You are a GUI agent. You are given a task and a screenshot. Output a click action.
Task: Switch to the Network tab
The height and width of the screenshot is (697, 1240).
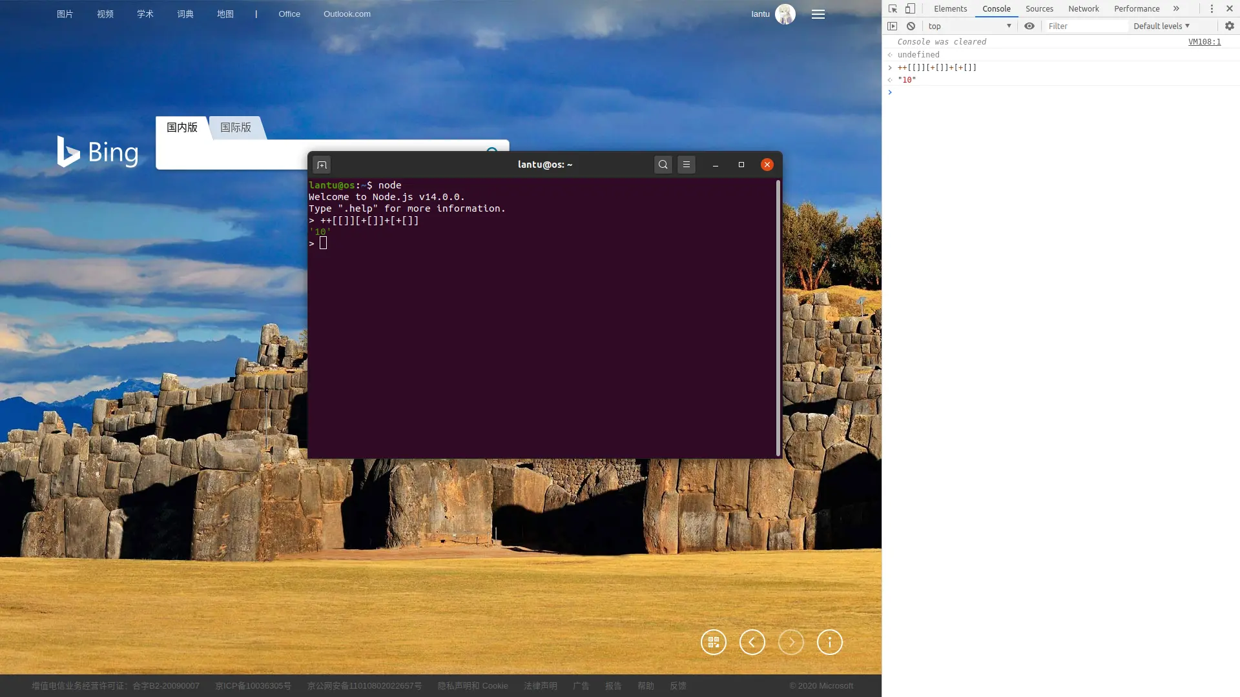tap(1083, 8)
